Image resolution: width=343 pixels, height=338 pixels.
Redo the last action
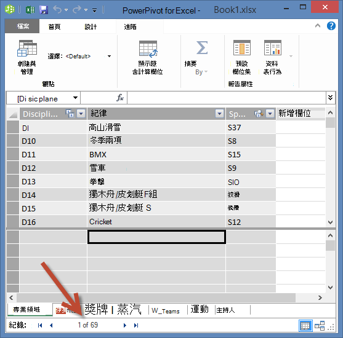click(77, 10)
